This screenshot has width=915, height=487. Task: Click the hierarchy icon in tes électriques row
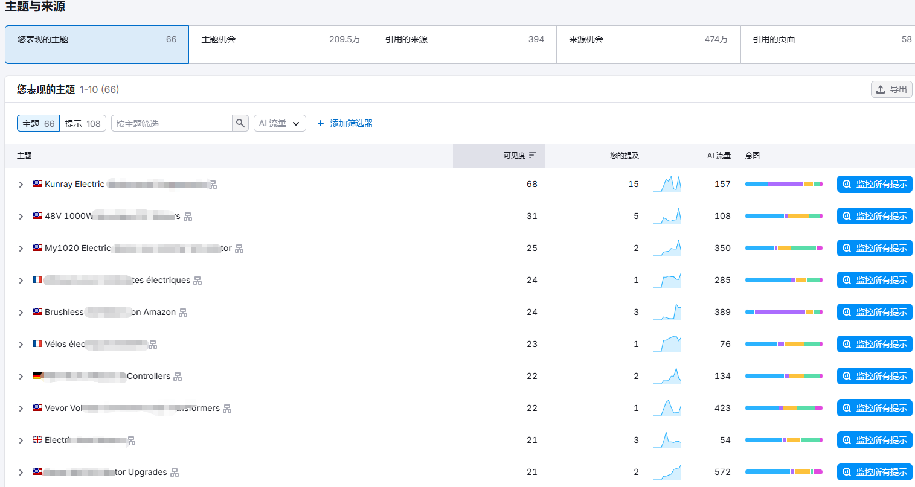click(197, 281)
